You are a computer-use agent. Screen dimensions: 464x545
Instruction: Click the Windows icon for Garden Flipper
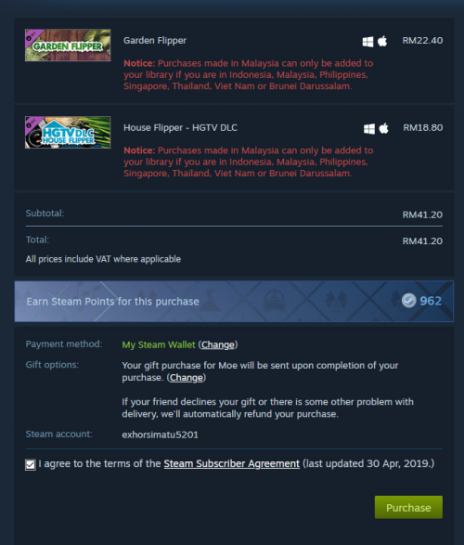click(x=367, y=42)
